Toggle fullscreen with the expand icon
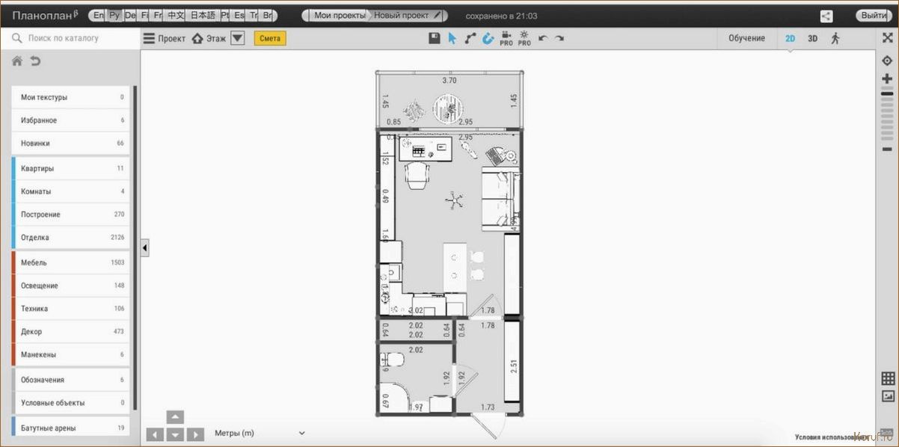The image size is (899, 447). 887,38
